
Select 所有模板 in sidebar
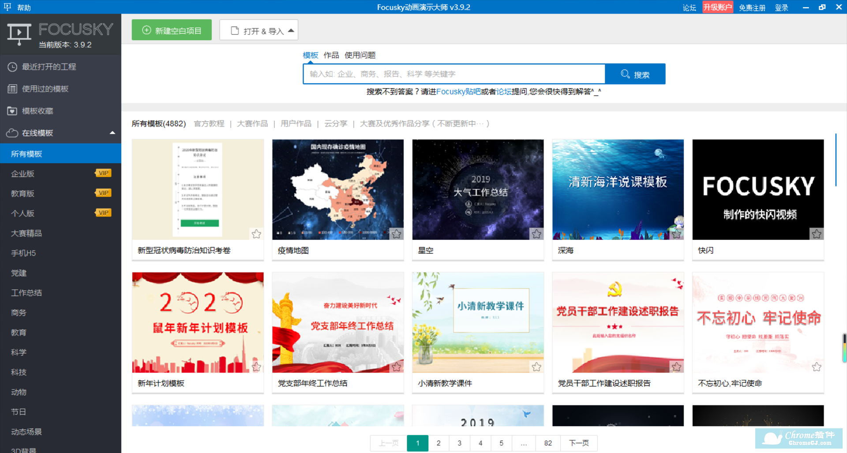click(60, 153)
